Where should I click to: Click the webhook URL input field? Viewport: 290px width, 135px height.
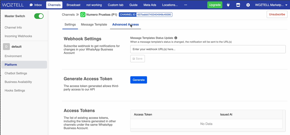[x=208, y=49]
